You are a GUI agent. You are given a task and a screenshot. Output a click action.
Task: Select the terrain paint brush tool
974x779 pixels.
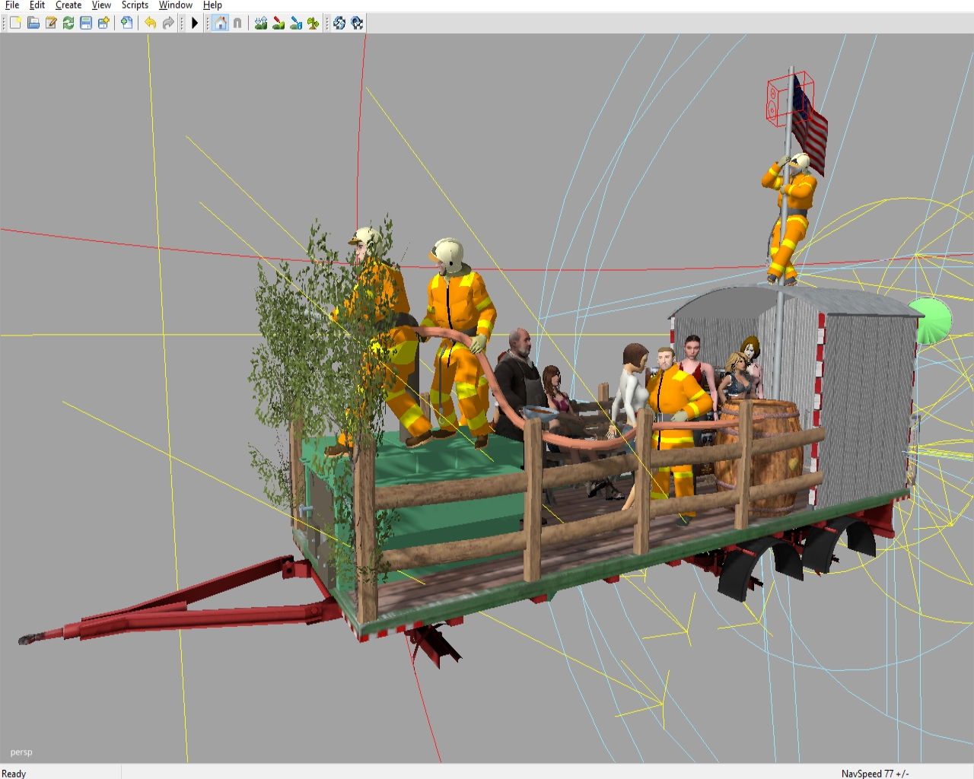pos(279,23)
